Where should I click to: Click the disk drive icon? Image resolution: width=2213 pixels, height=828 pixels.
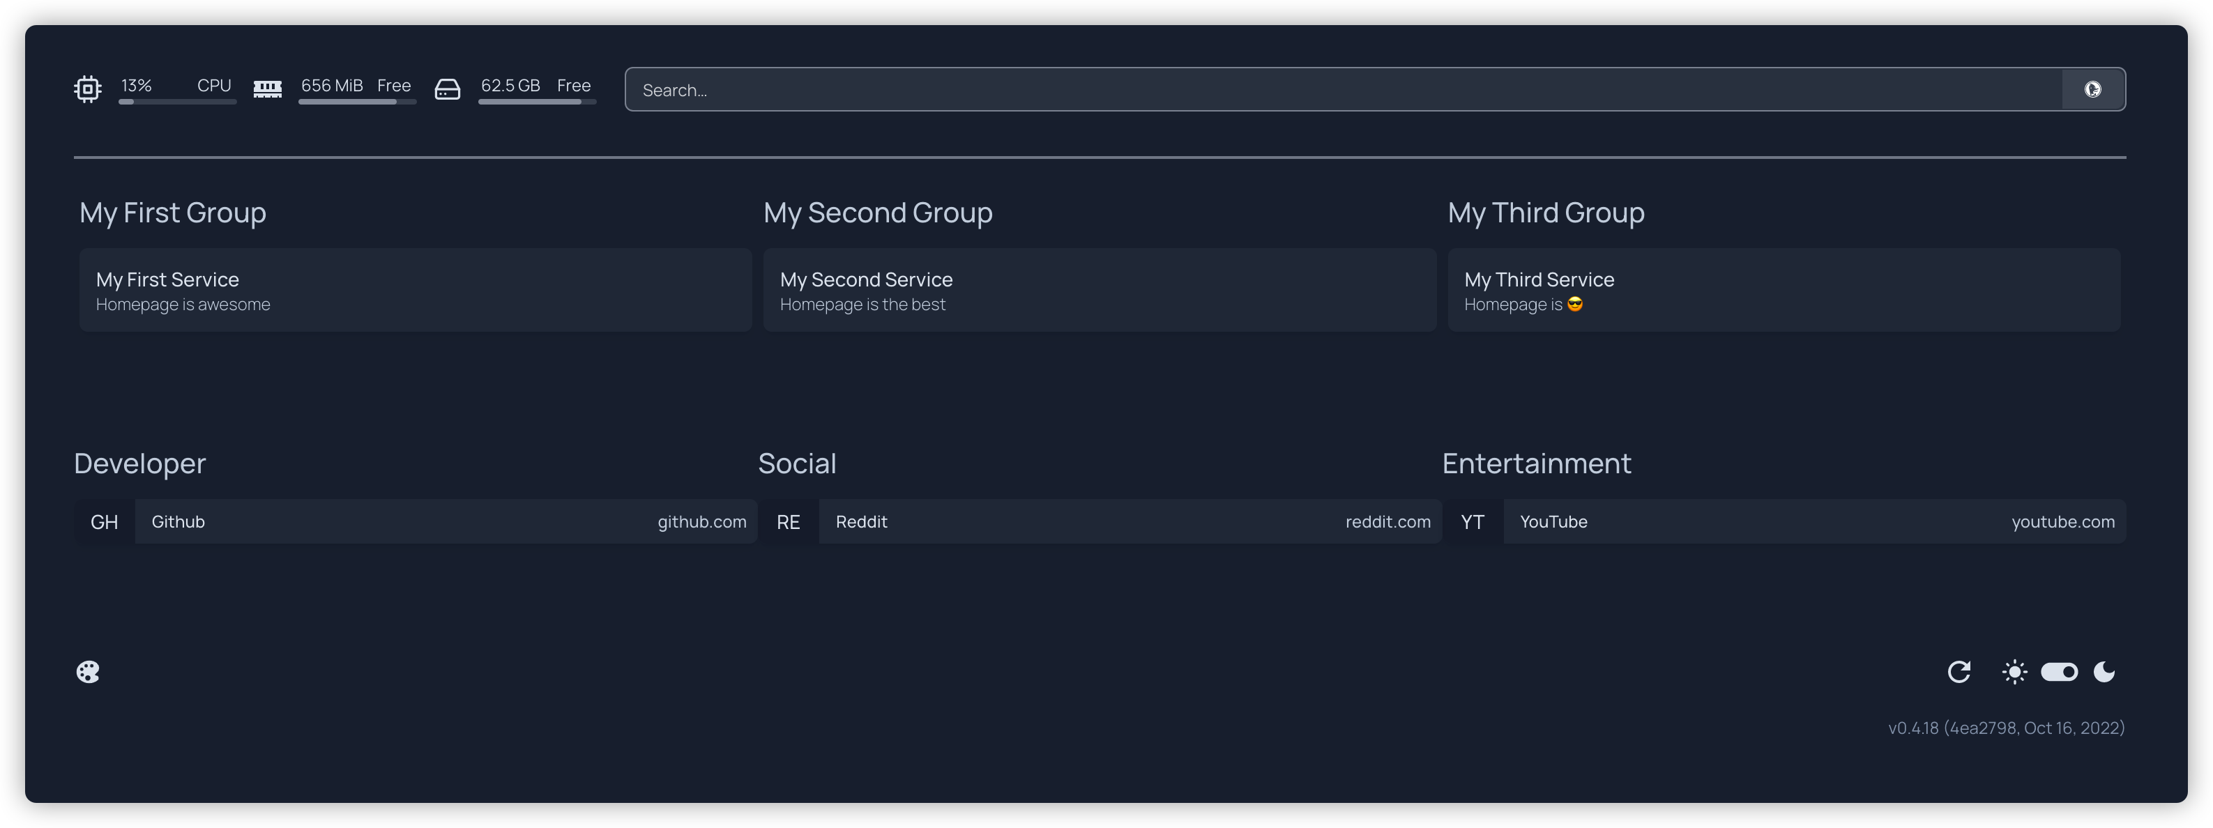point(448,89)
